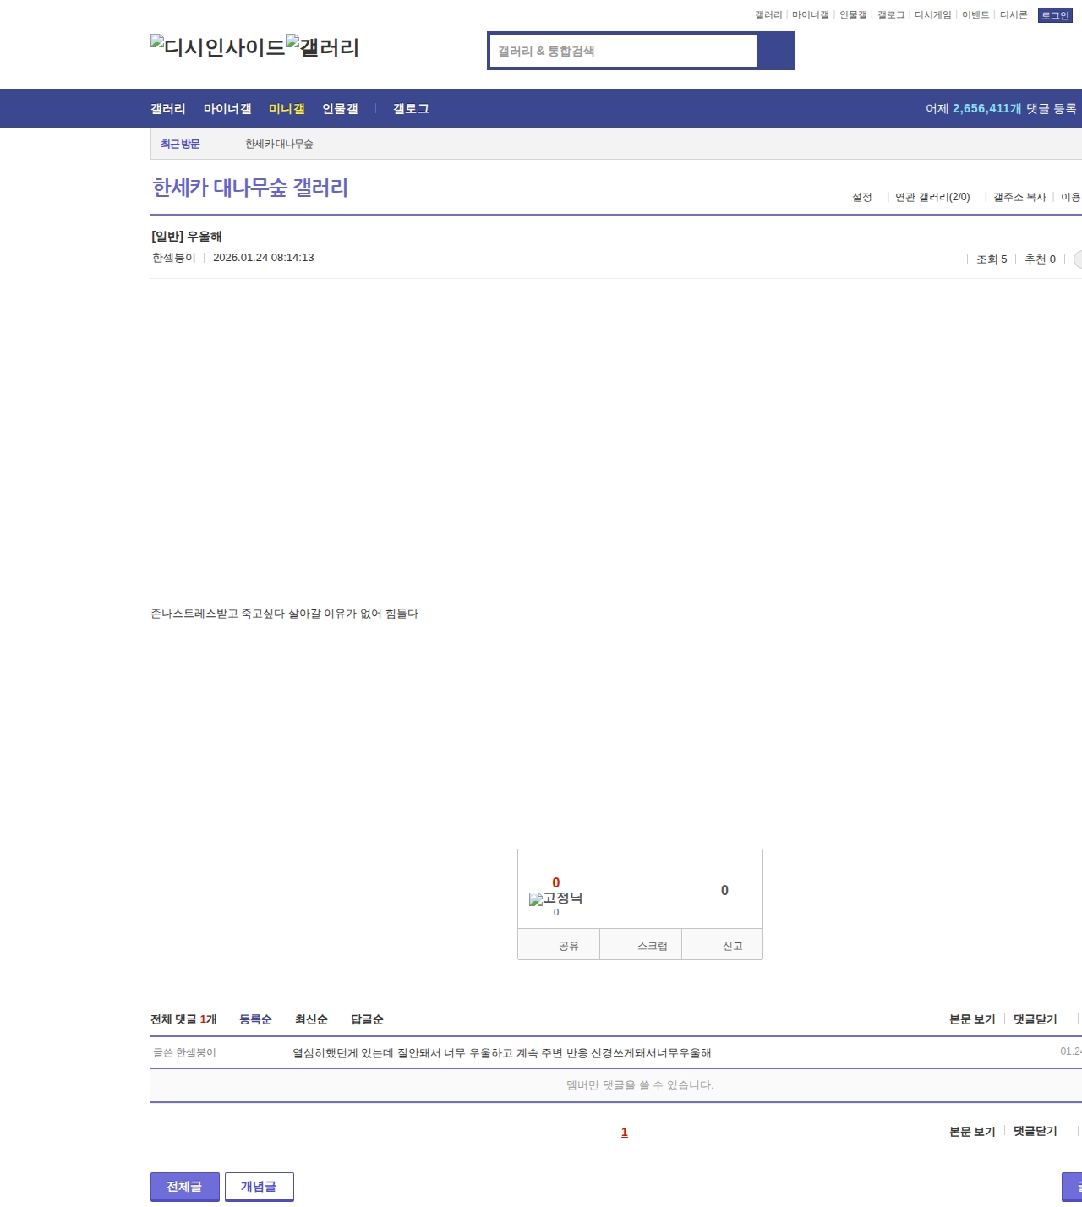
Task: Sort comments by 최신순
Action: (311, 1019)
